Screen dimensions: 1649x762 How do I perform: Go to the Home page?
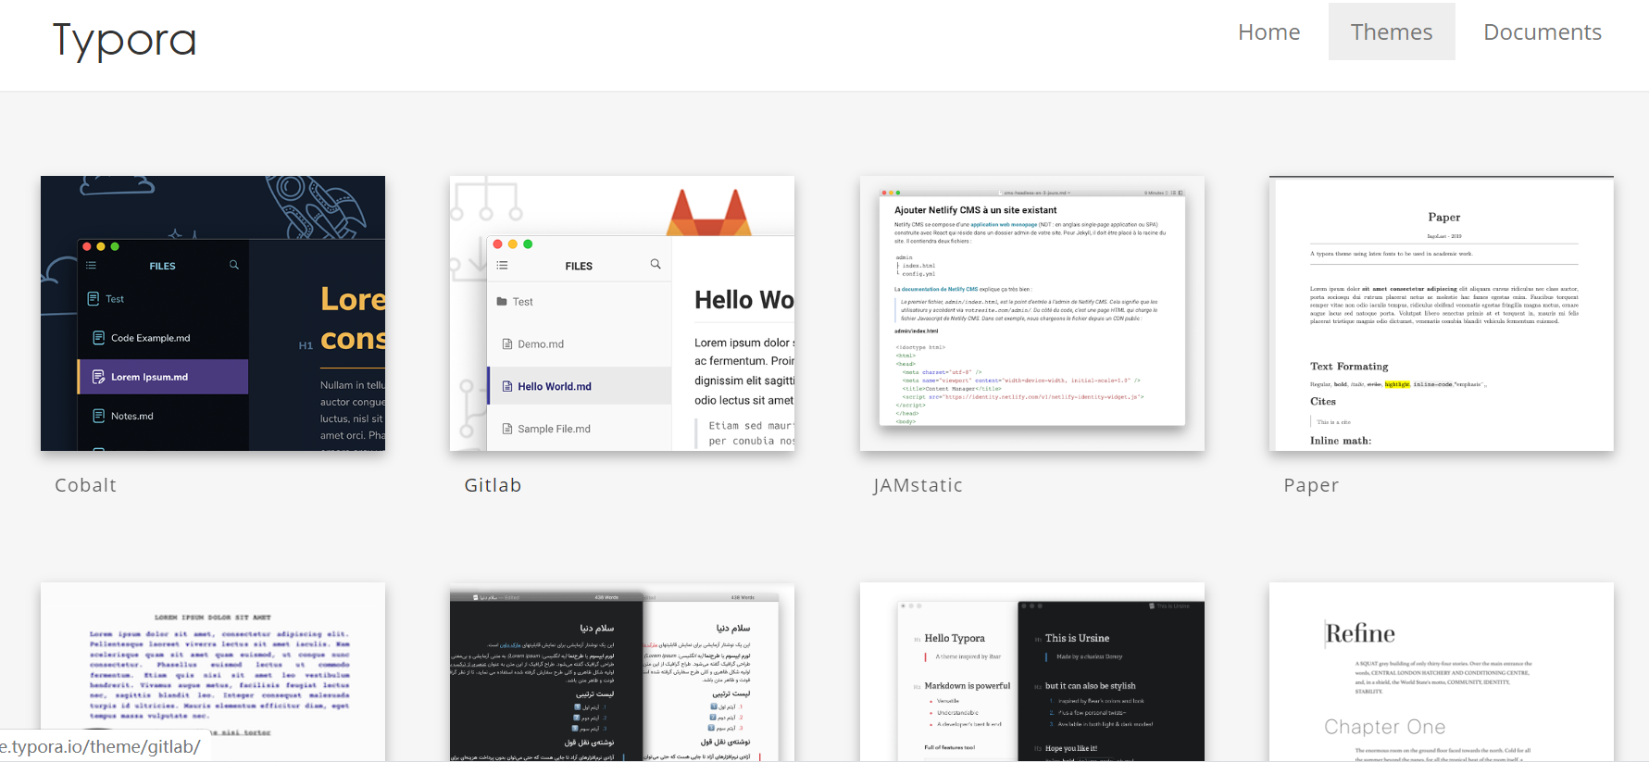(1268, 31)
